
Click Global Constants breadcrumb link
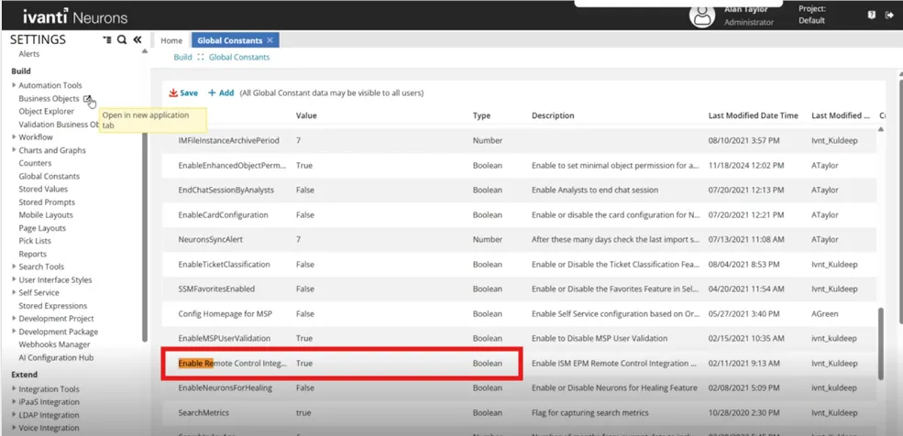click(x=239, y=57)
